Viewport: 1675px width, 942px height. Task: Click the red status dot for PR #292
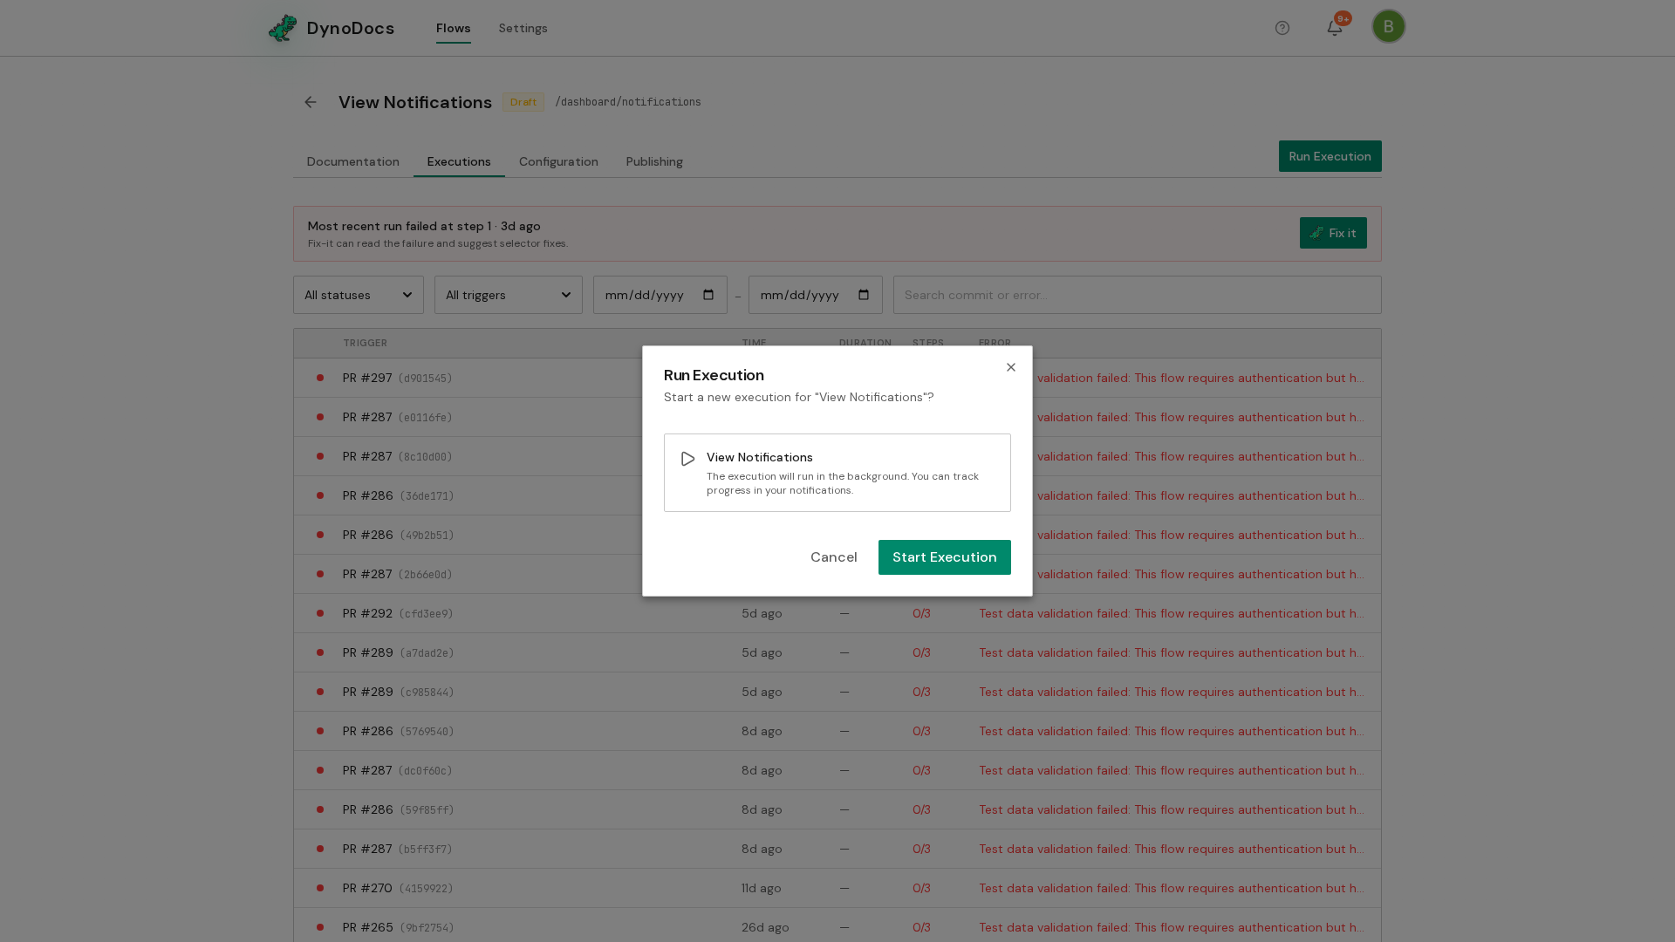point(320,613)
